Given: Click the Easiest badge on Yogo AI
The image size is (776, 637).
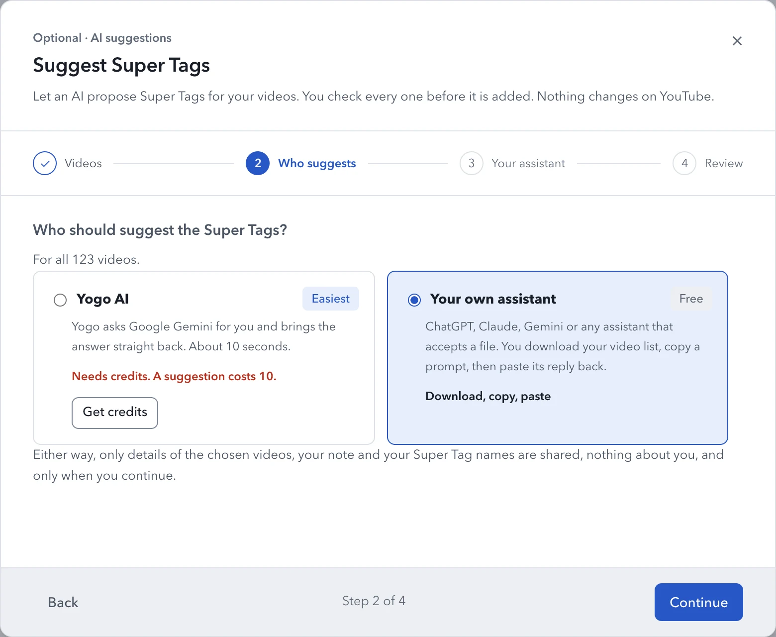Looking at the screenshot, I should click(331, 299).
